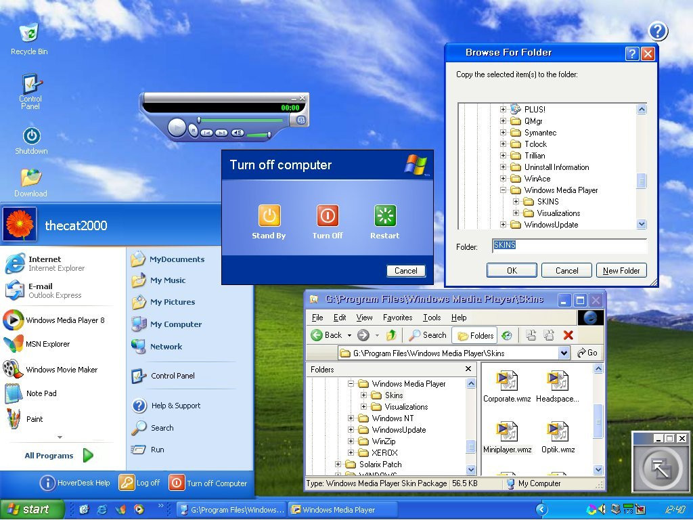Screen dimensions: 693x520
Task: Toggle the Folders pane button
Action: pos(475,336)
